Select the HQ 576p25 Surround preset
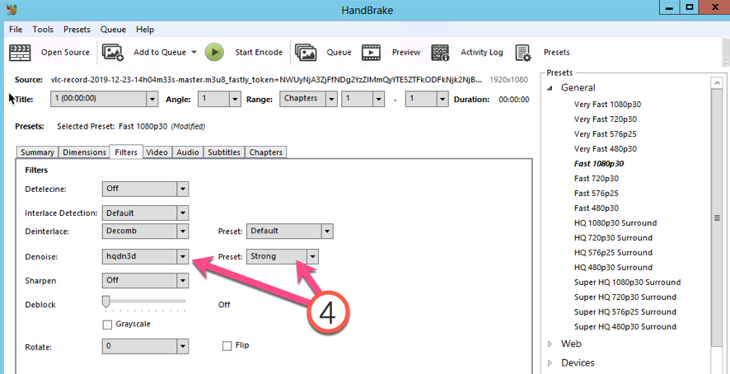The width and height of the screenshot is (730, 374). [x=613, y=253]
